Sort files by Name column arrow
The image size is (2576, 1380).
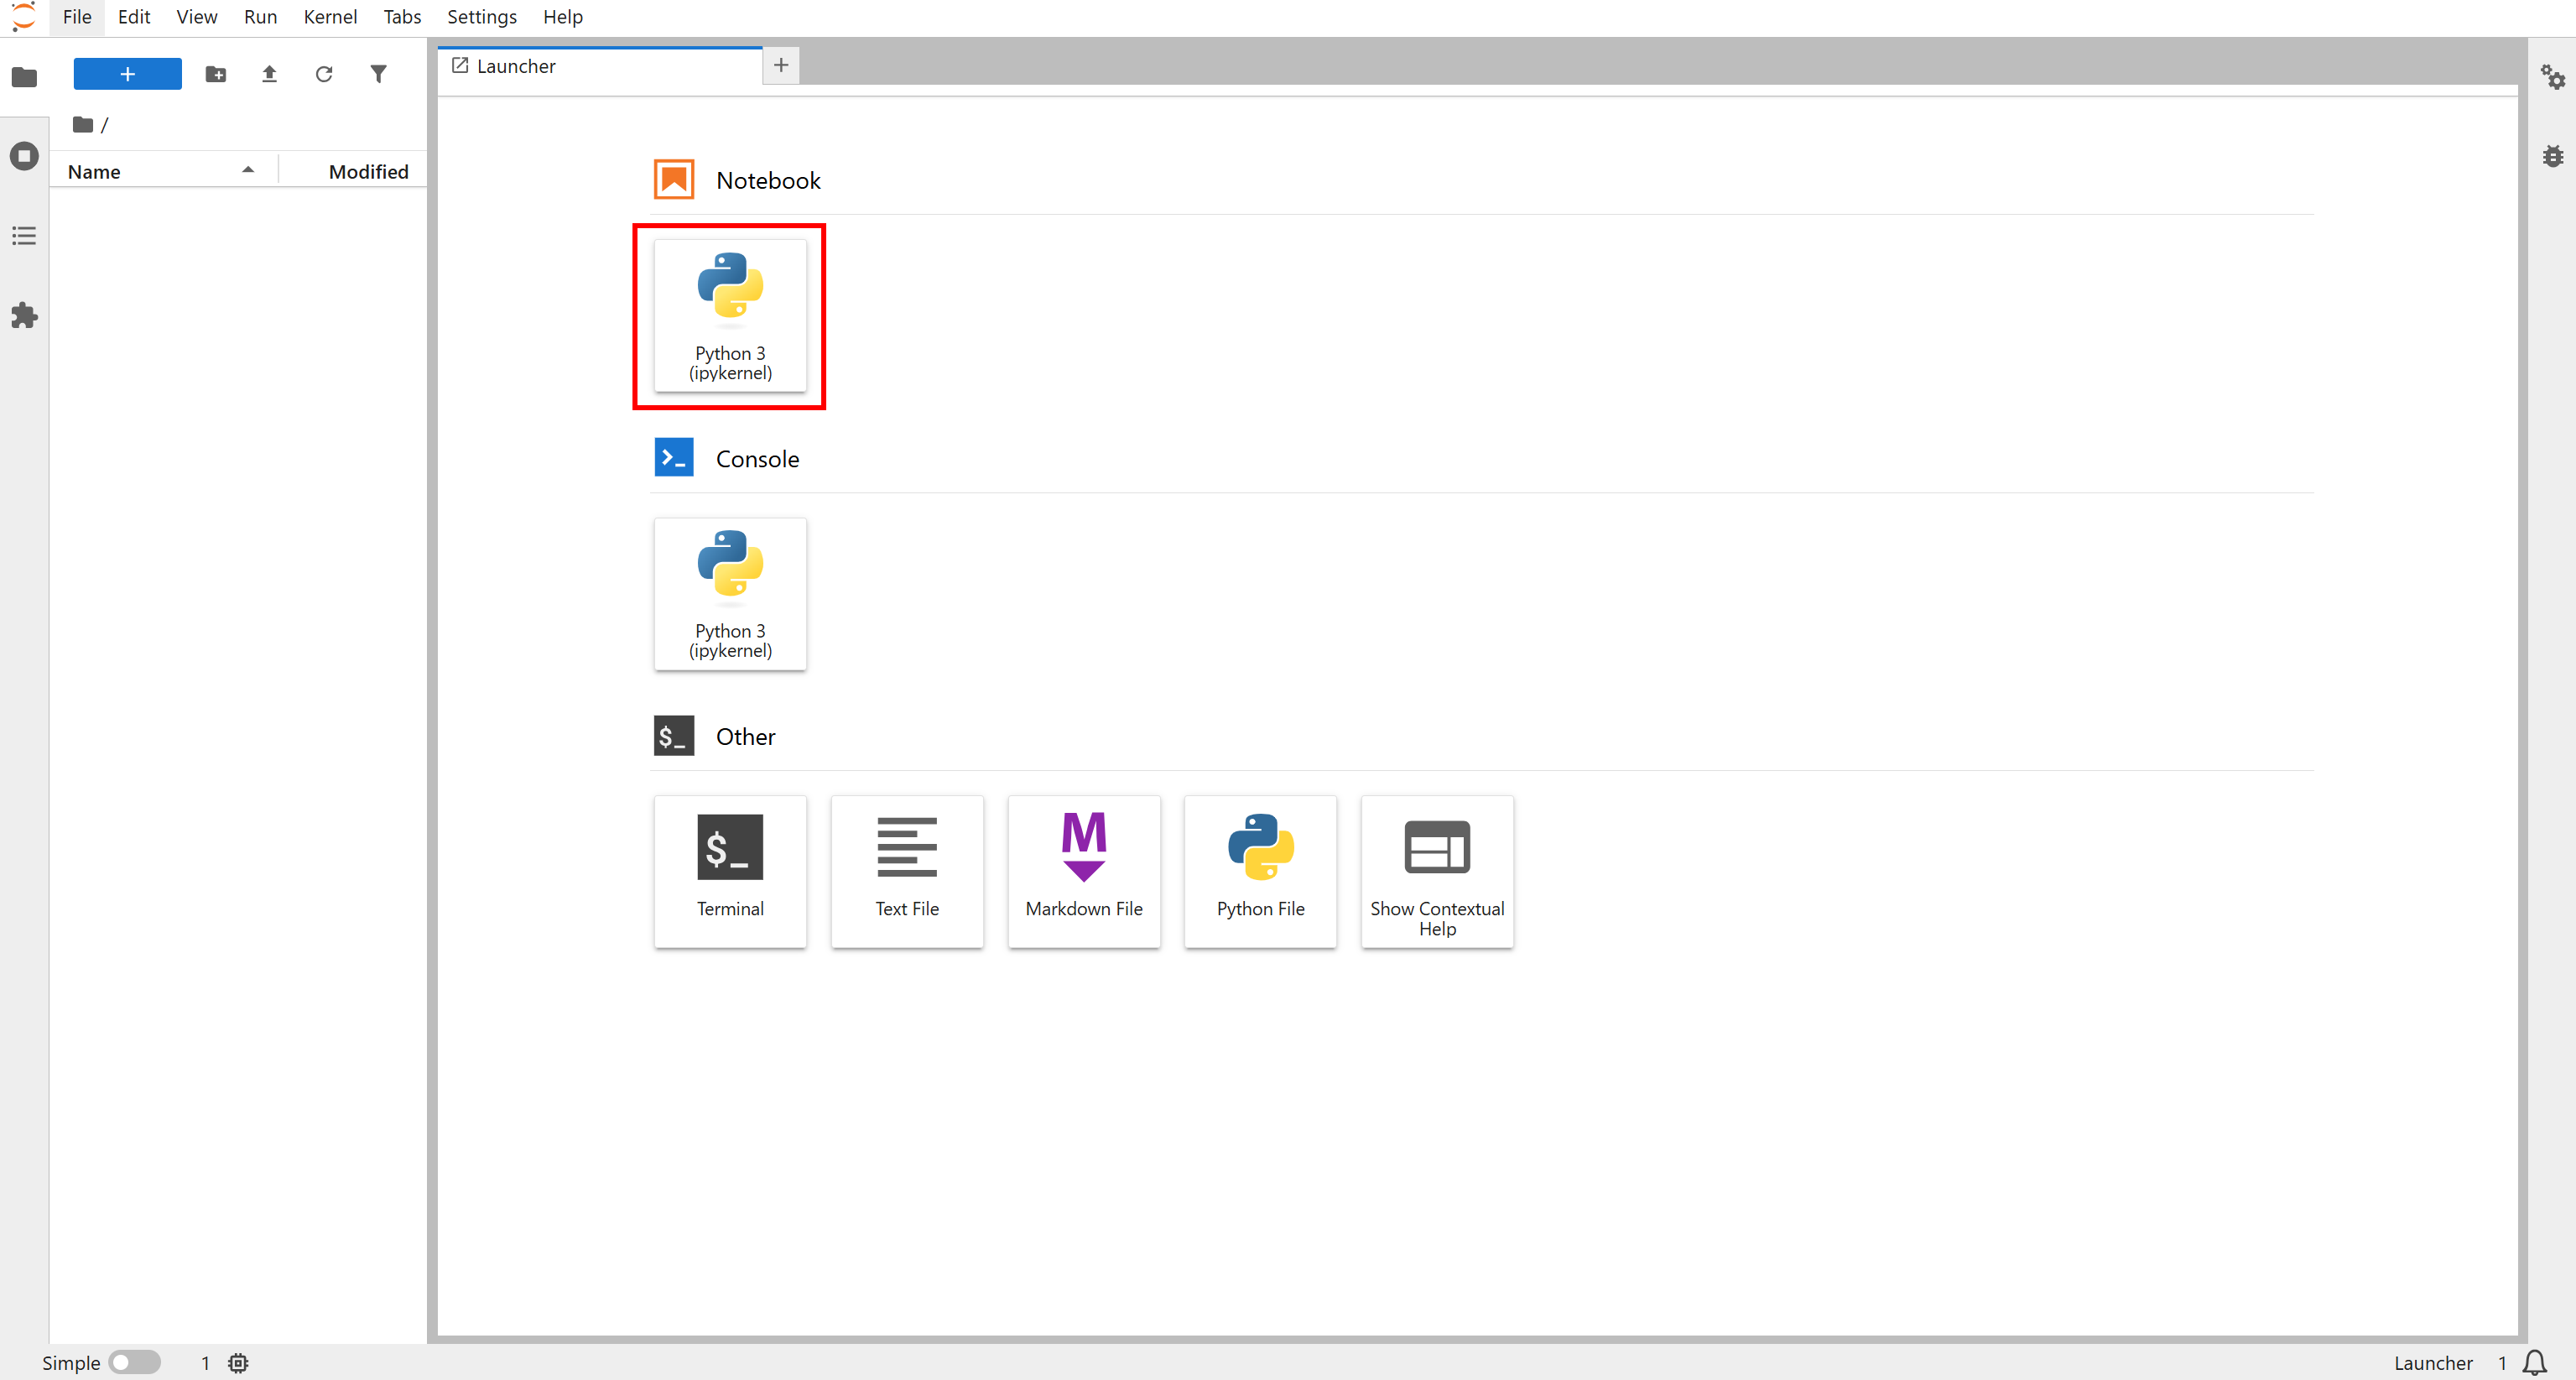click(x=247, y=171)
